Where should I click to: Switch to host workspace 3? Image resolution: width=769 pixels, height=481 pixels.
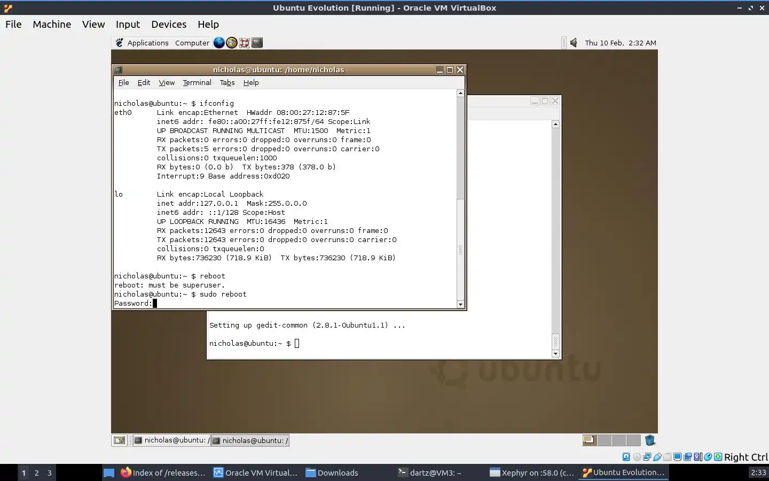tap(50, 472)
